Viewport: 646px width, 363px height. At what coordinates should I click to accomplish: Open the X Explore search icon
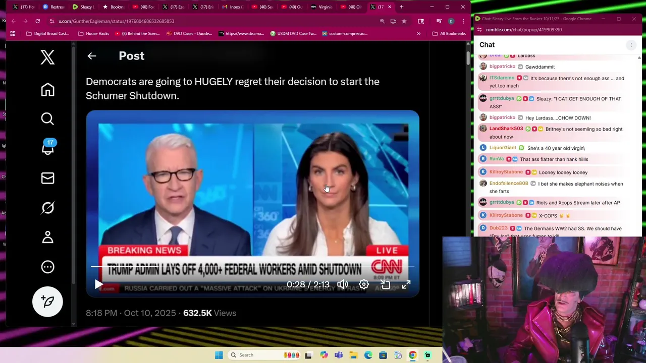point(47,119)
